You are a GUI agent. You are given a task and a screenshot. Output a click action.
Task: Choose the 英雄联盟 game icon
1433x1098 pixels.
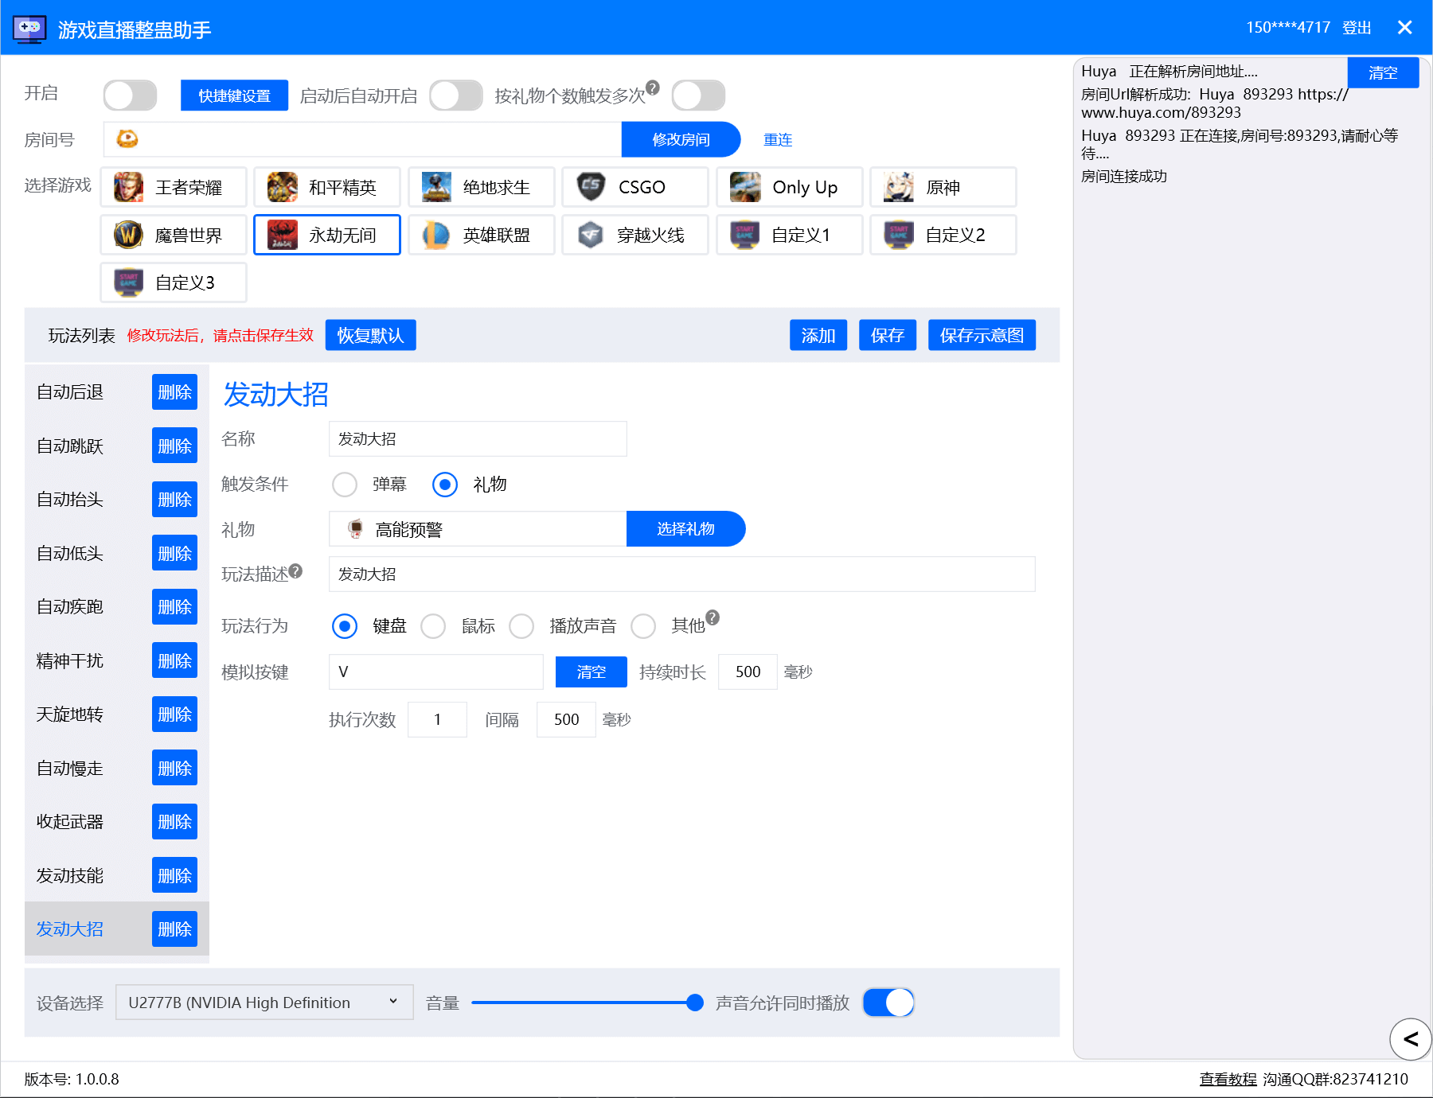[x=436, y=235]
